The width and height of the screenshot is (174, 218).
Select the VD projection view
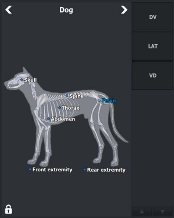coord(152,75)
